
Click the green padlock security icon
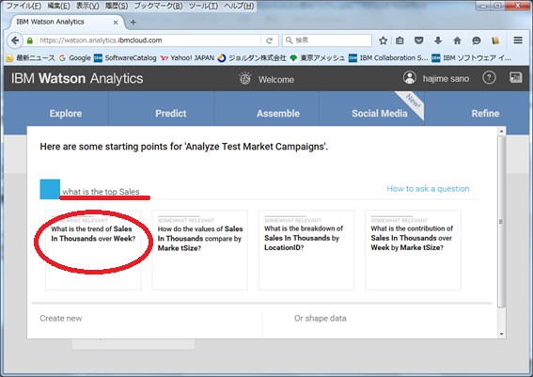pos(30,40)
